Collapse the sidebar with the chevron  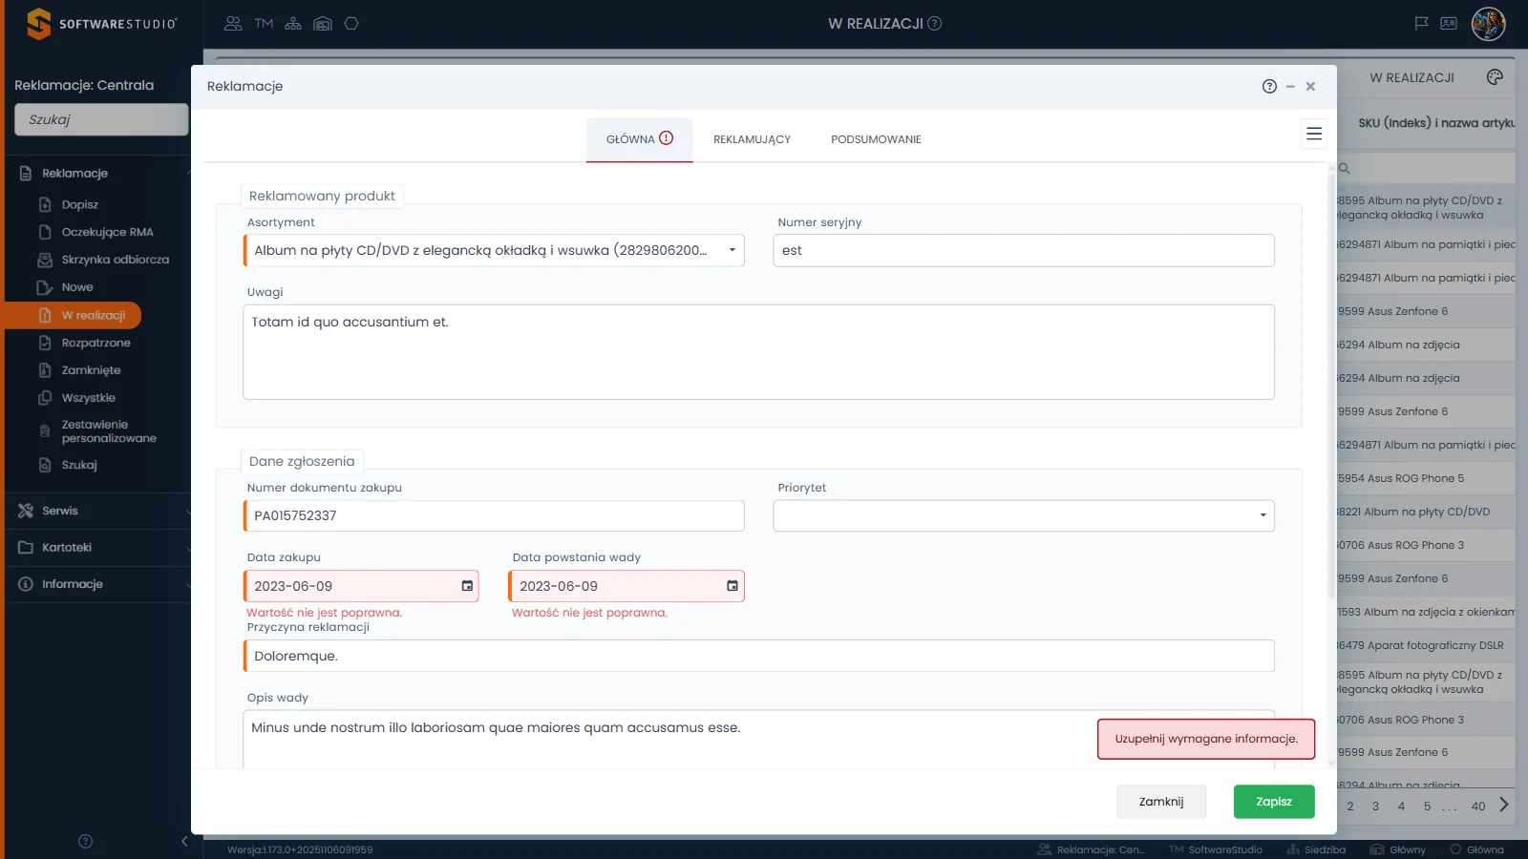pyautogui.click(x=184, y=841)
